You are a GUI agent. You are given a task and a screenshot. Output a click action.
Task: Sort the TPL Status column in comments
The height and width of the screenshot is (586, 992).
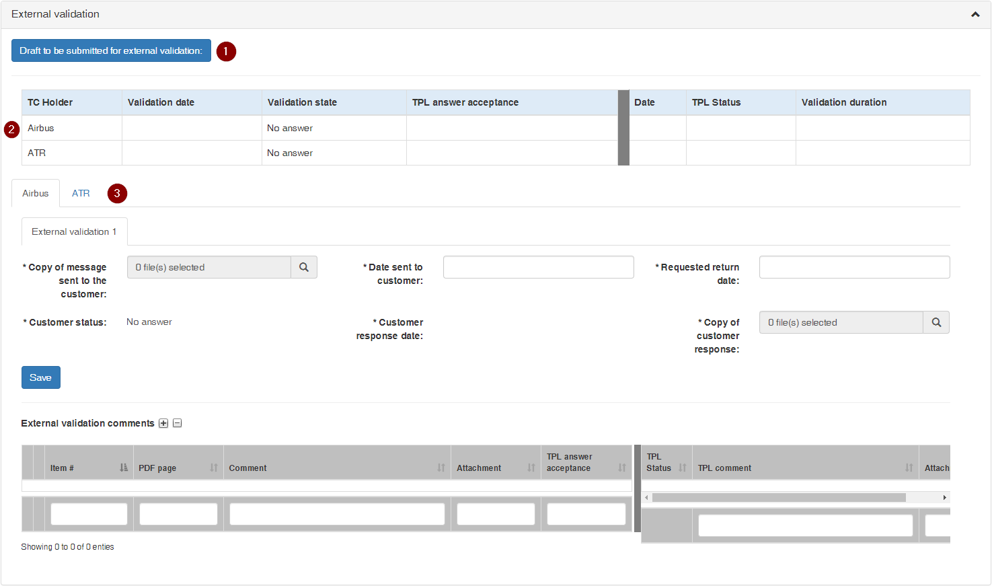point(683,468)
